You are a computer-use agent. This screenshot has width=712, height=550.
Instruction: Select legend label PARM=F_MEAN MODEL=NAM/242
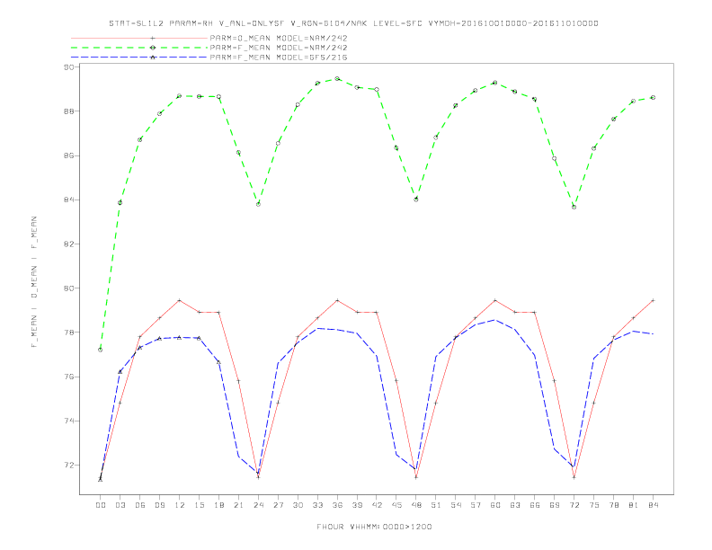(279, 48)
